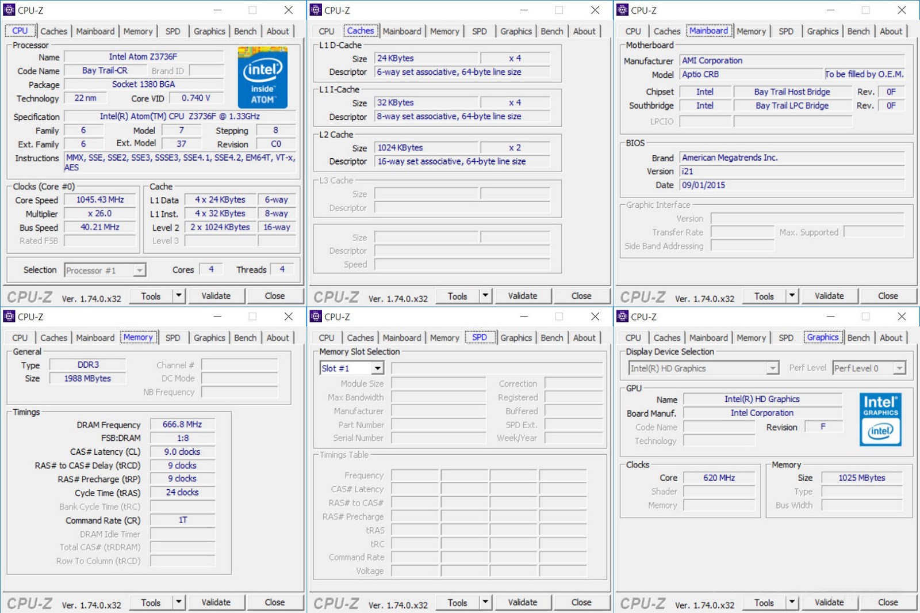Open Tools dropdown arrow in Graphics tab window
Screen dimensions: 920x613
click(x=792, y=602)
